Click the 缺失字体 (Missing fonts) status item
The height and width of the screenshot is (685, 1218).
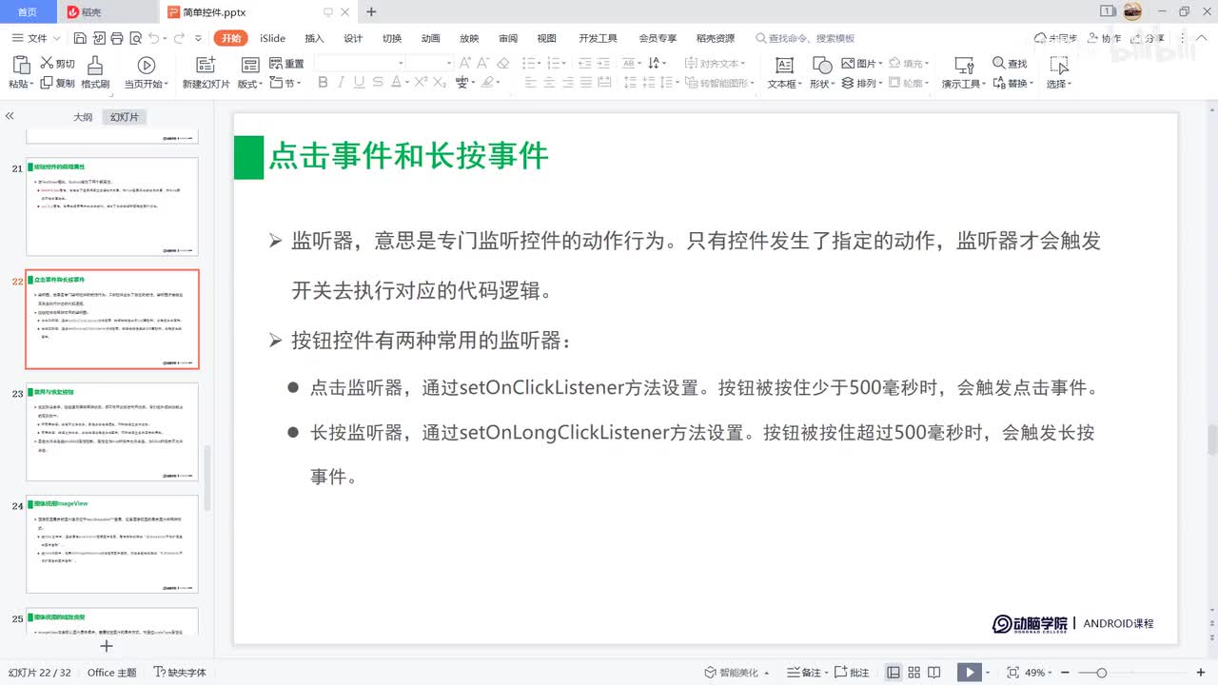click(x=179, y=673)
